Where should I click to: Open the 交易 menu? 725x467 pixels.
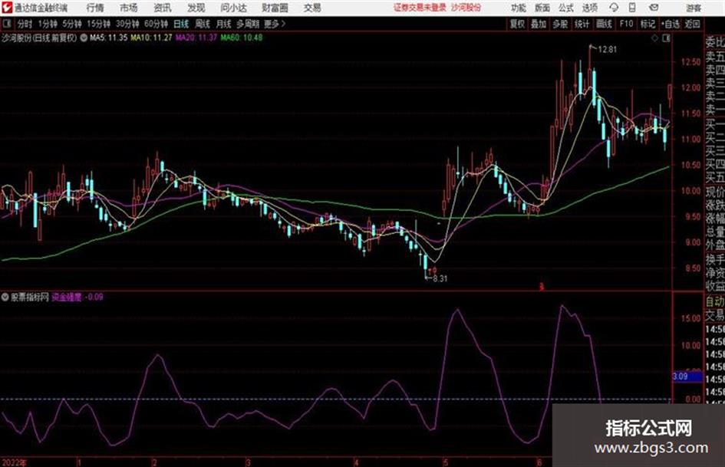pyautogui.click(x=312, y=8)
